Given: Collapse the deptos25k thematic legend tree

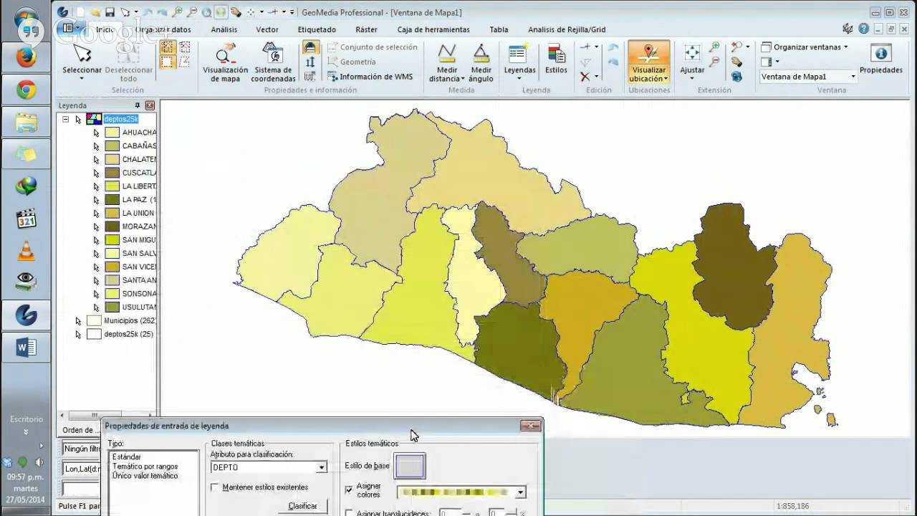Looking at the screenshot, I should click(x=66, y=119).
